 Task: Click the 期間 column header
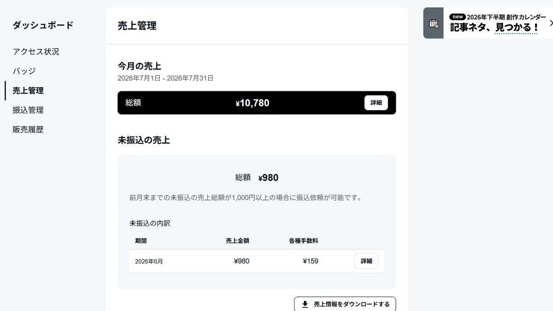(141, 241)
